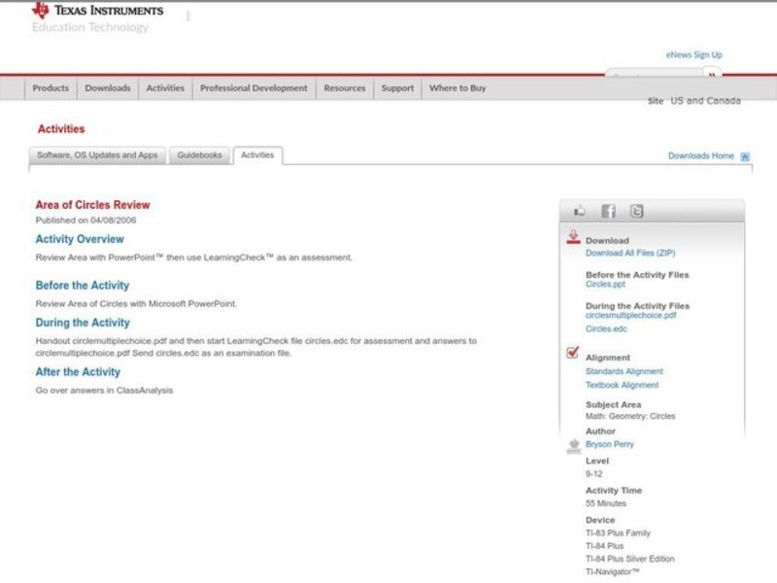Open the Professional Development menu

pyautogui.click(x=253, y=88)
